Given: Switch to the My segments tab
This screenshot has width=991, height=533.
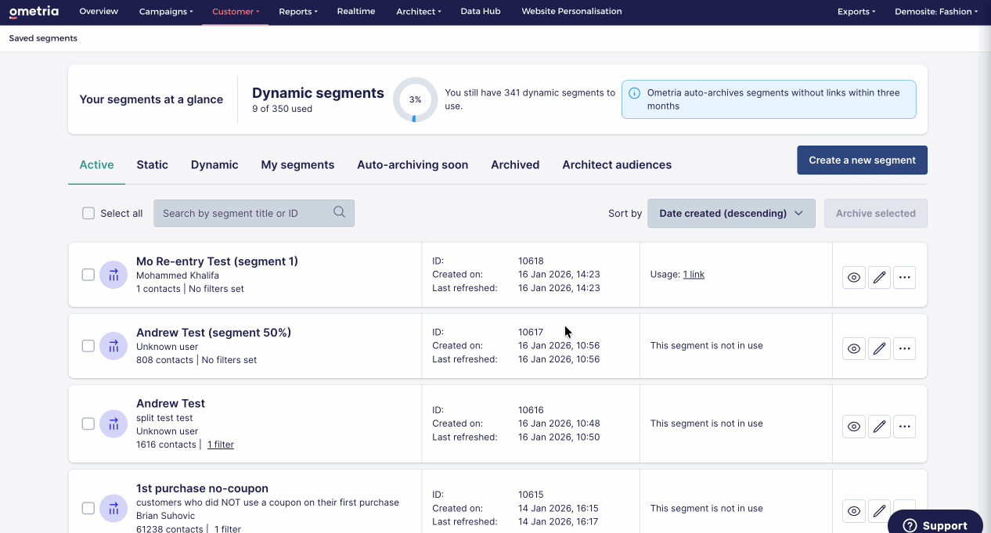Looking at the screenshot, I should (x=297, y=164).
